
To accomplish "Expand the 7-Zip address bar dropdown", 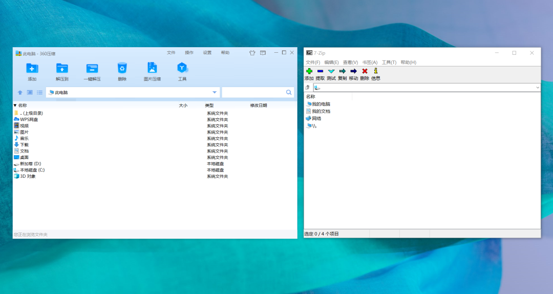I will [537, 88].
